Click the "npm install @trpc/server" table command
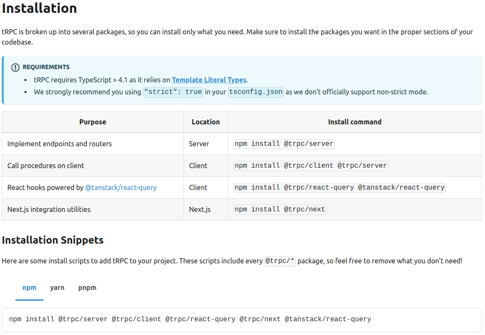Screen dimensions: 485x335 [x=283, y=144]
